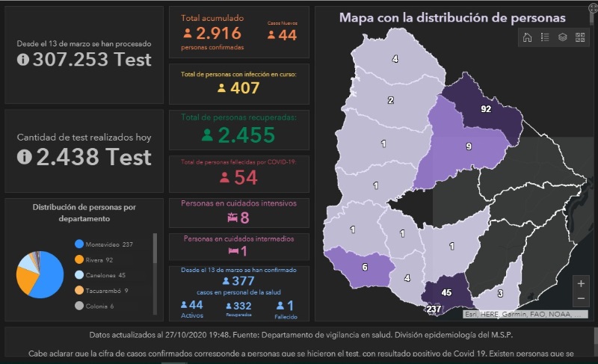
Task: Click info icon beside 2.438 Test
Action: click(x=23, y=157)
